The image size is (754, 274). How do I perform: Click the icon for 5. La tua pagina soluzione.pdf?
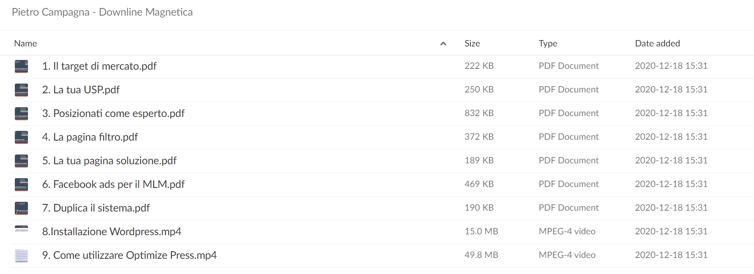[x=21, y=161]
